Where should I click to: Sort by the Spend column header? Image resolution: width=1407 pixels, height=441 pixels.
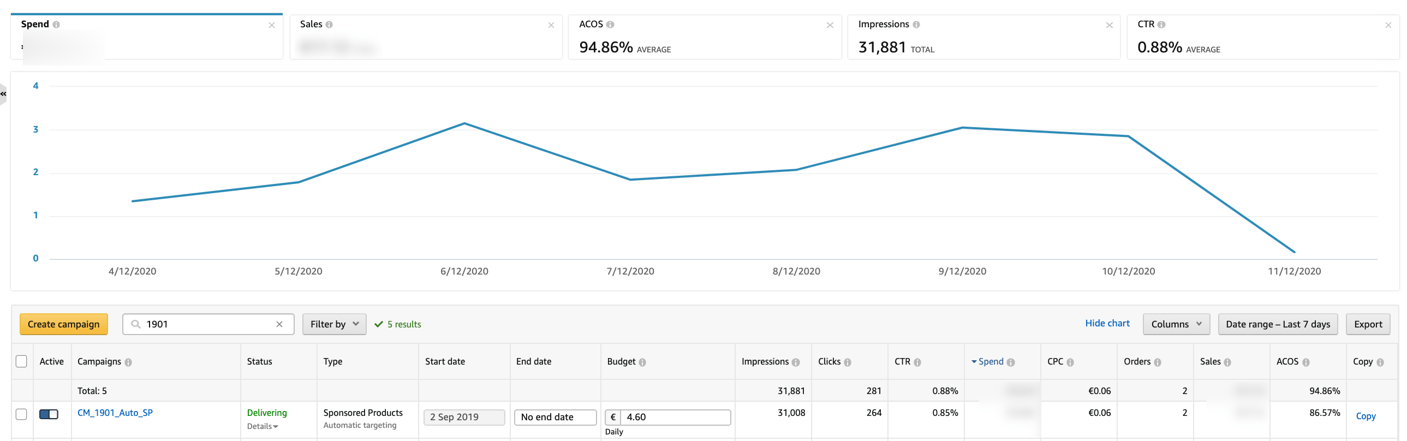[990, 362]
